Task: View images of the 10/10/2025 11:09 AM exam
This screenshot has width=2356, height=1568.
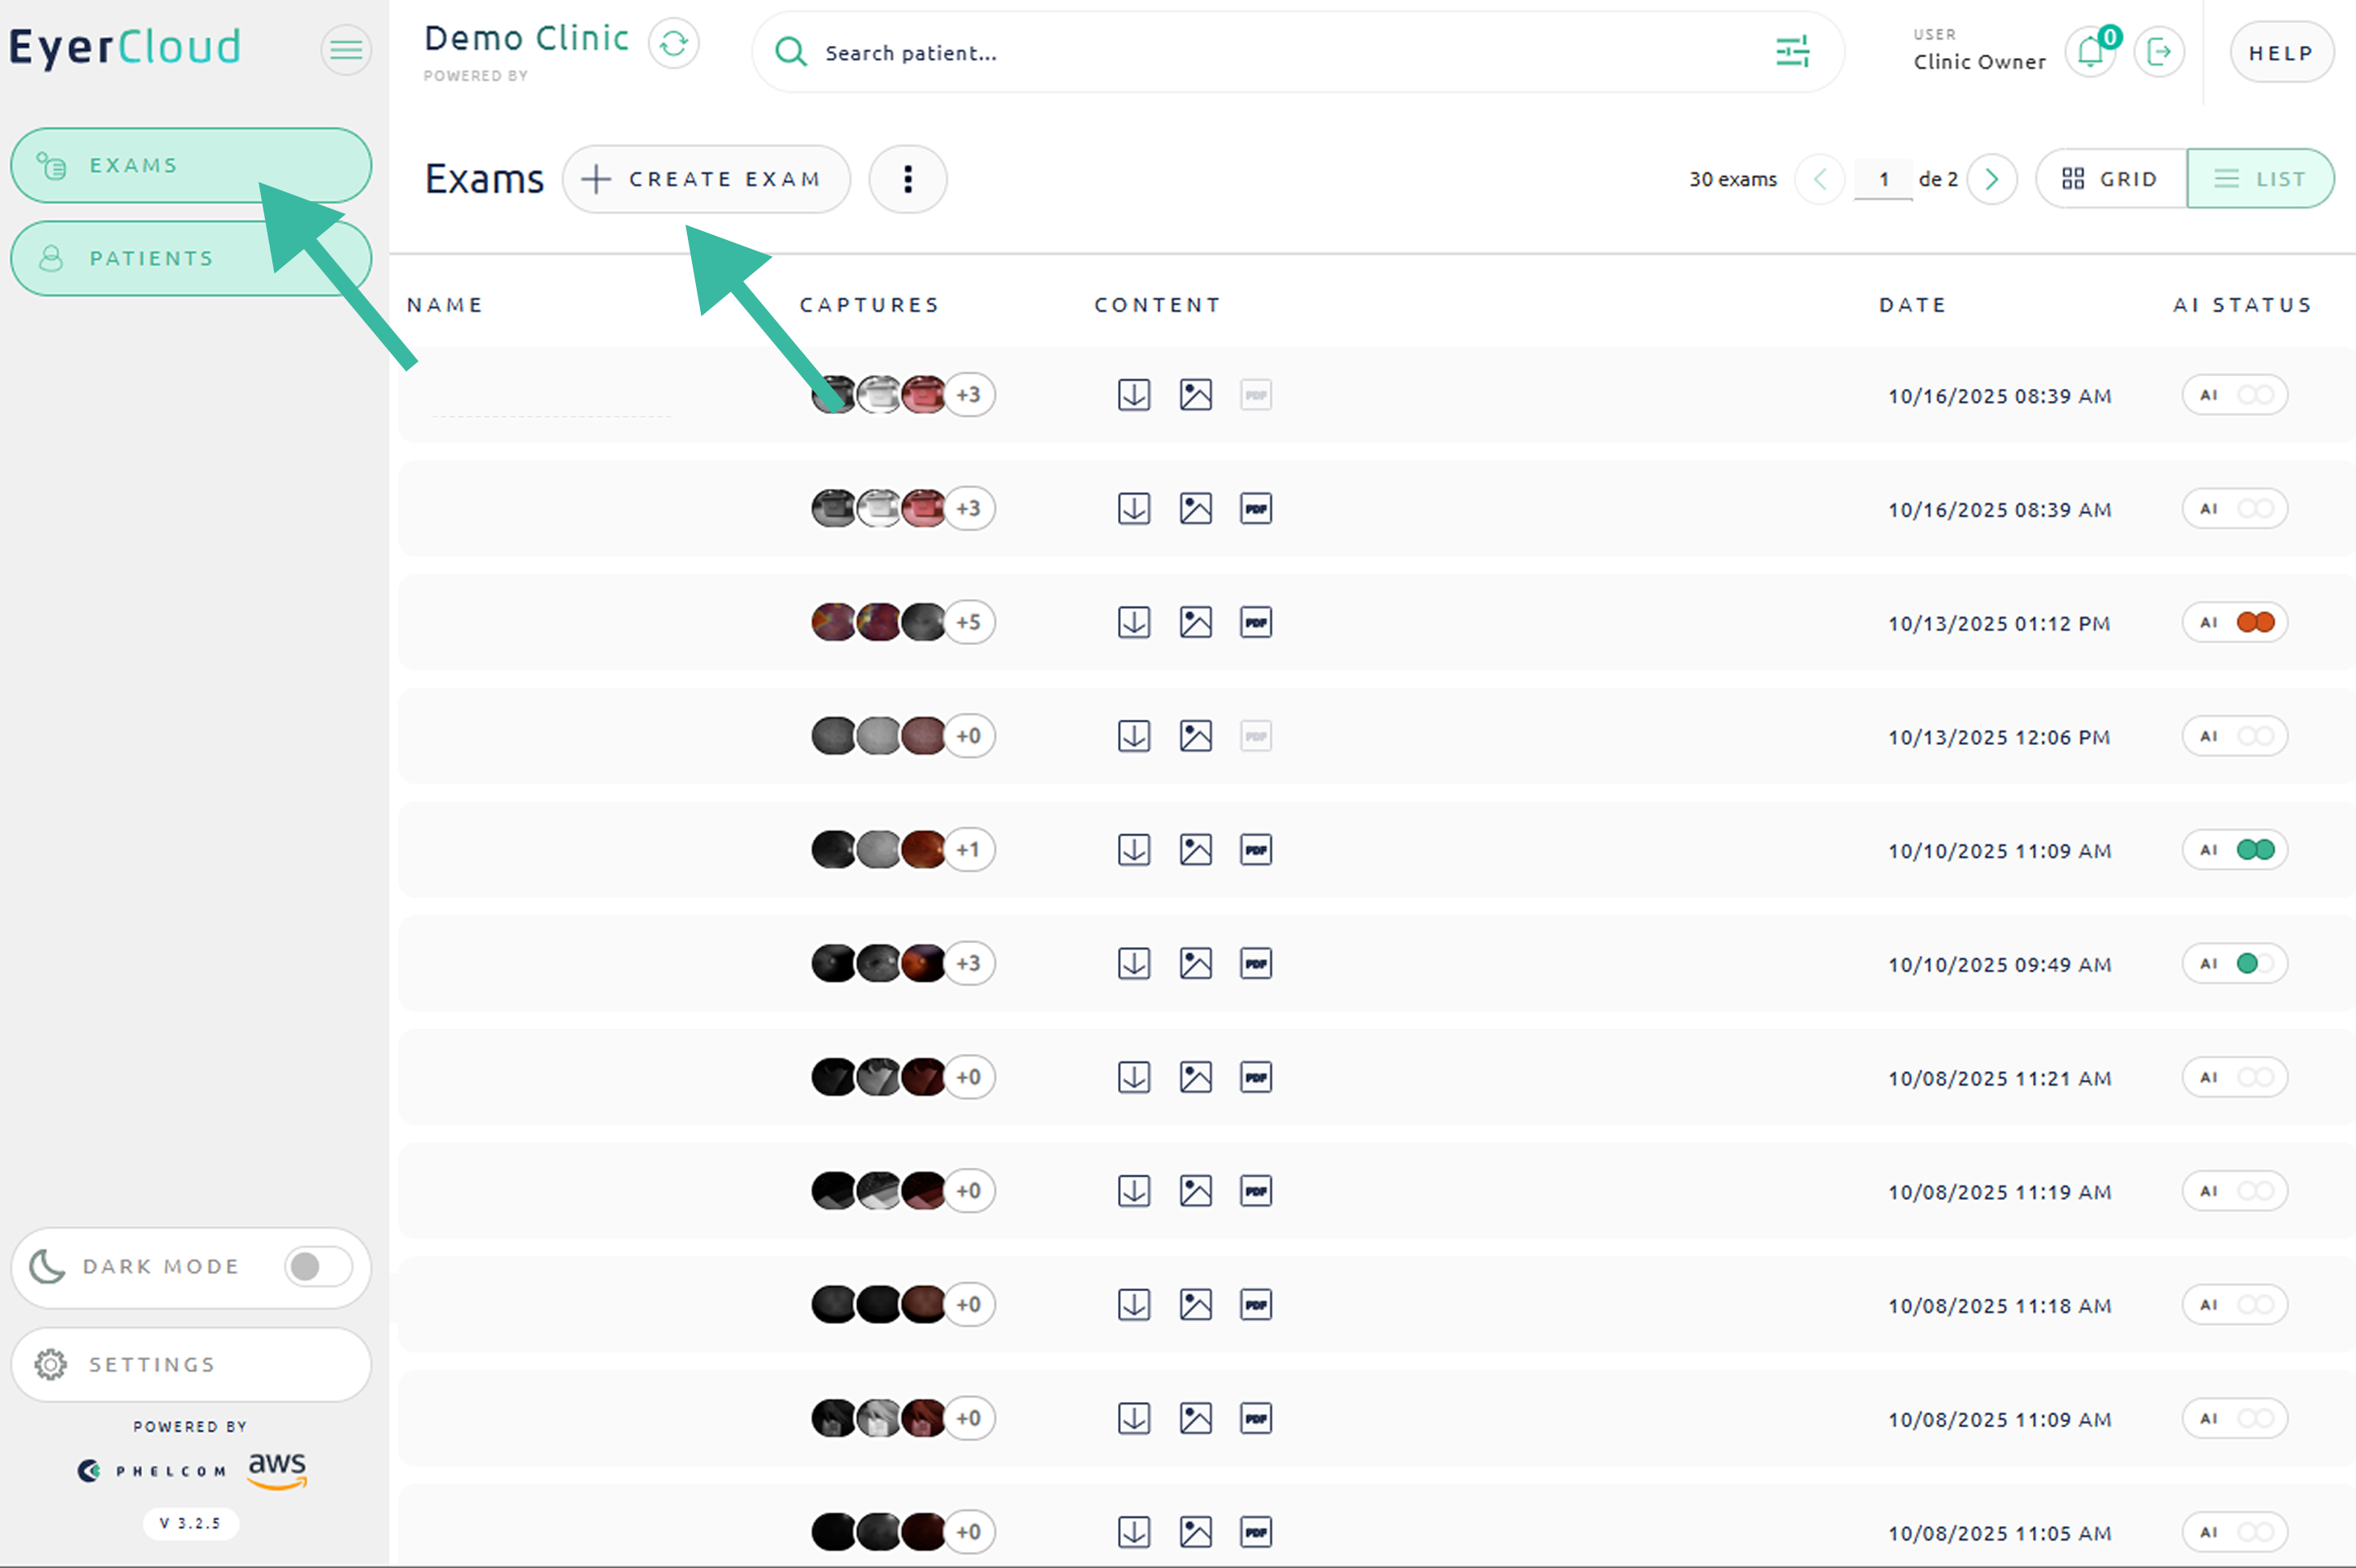Action: (x=1195, y=850)
